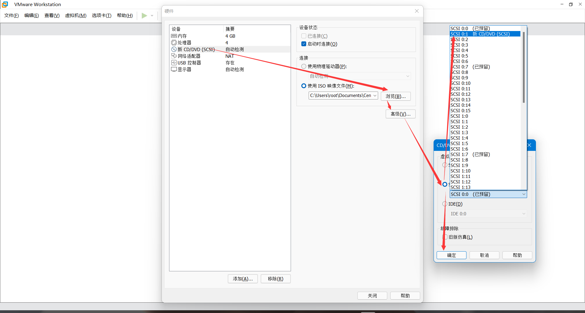This screenshot has height=313, width=585.
Task: Click 取消 in the CD/DVD dialog
Action: (x=484, y=255)
